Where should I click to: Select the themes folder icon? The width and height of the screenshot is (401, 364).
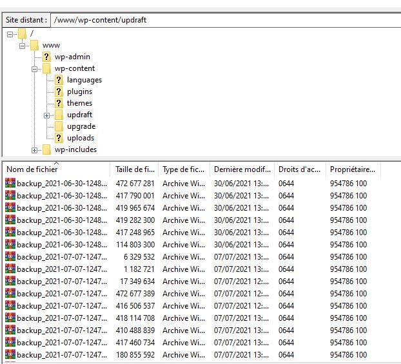coord(59,103)
